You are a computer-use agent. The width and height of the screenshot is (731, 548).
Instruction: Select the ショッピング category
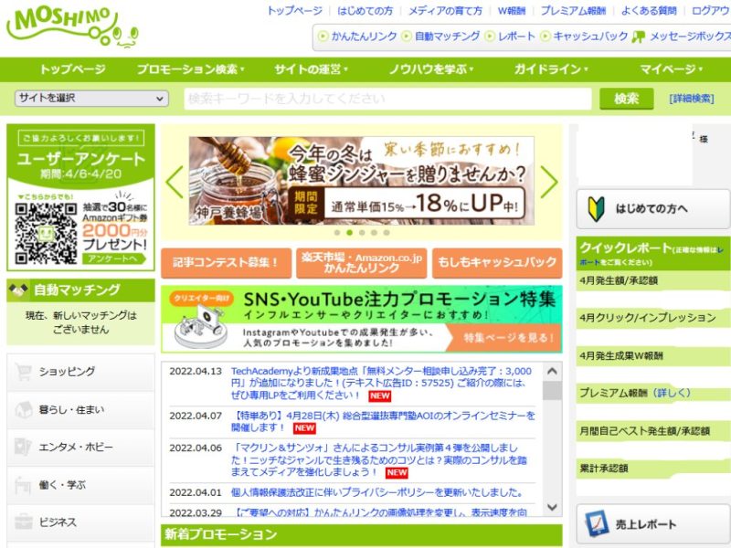click(80, 372)
